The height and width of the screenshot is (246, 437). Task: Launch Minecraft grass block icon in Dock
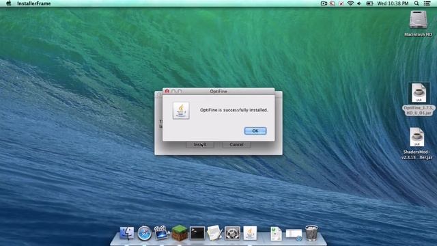point(179,233)
